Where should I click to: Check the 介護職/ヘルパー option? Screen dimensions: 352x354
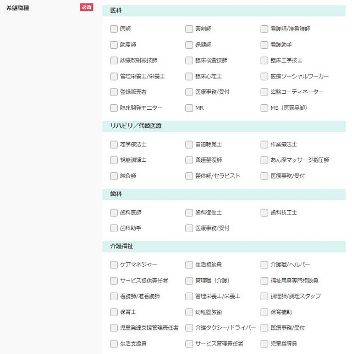pos(264,265)
